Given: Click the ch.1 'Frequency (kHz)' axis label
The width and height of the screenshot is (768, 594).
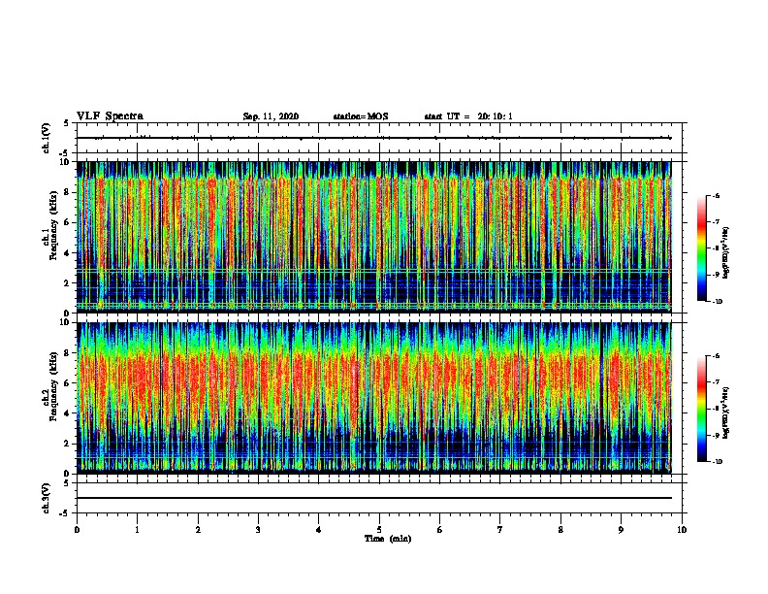Looking at the screenshot, I should 53,225.
